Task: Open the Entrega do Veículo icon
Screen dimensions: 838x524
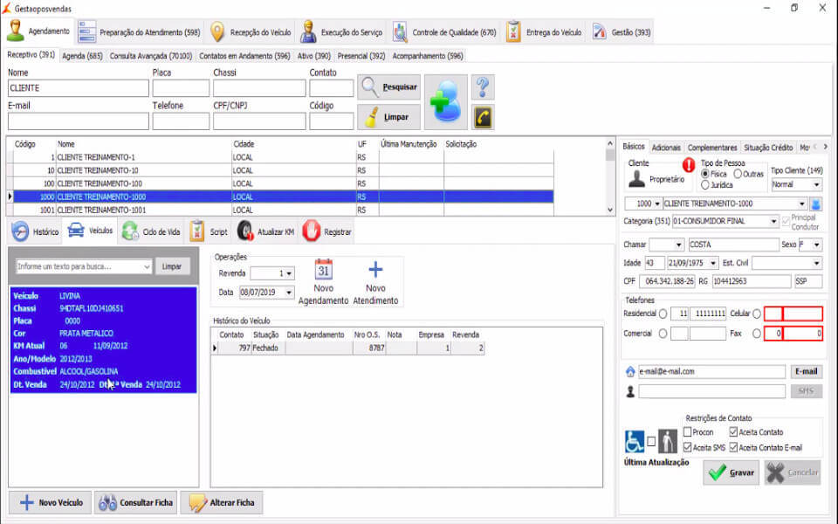Action: (513, 32)
